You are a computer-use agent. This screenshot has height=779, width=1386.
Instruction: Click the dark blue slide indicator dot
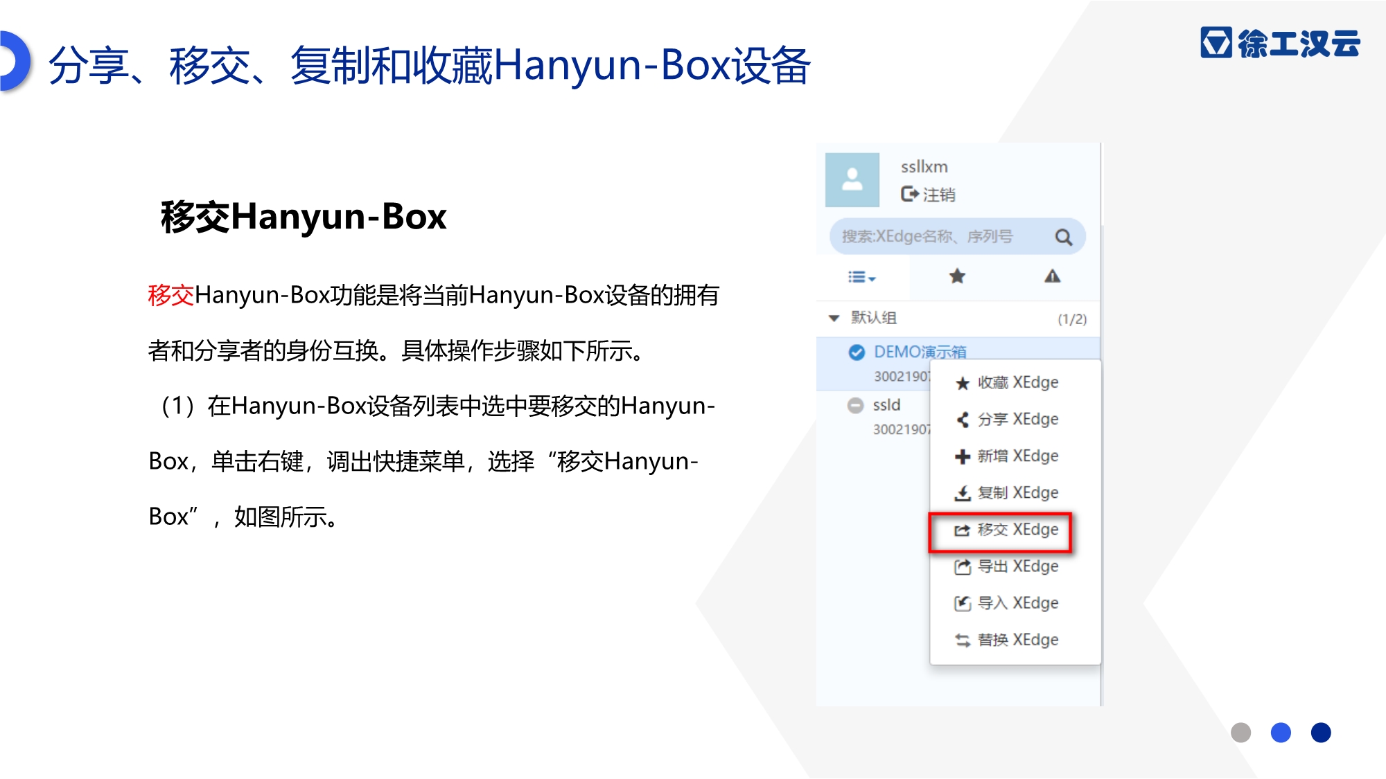pyautogui.click(x=1321, y=733)
